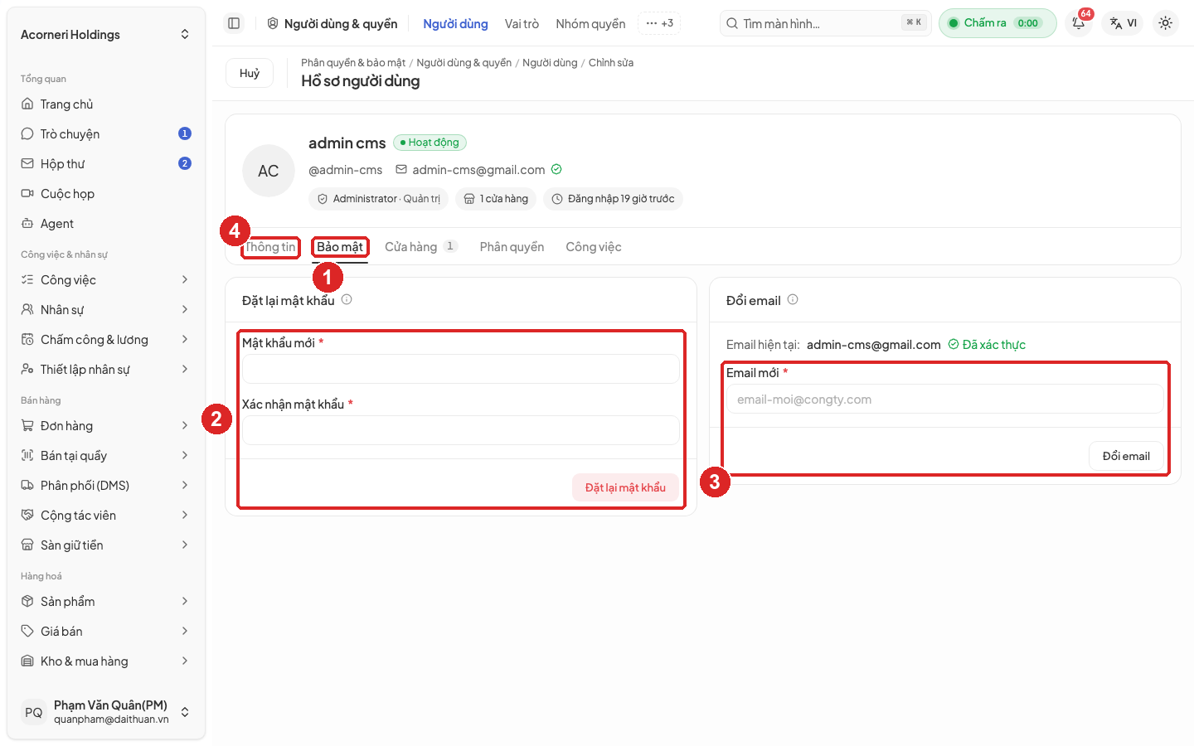
Task: Go to the Vai trò top tab
Action: pos(522,24)
